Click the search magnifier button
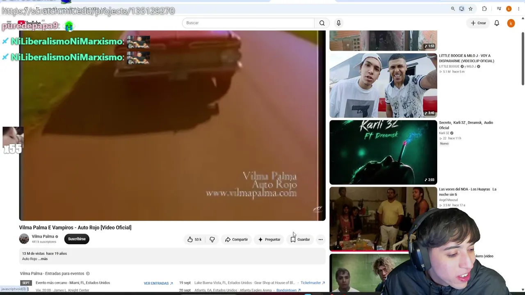Viewport: 525px width, 295px height. 322,23
